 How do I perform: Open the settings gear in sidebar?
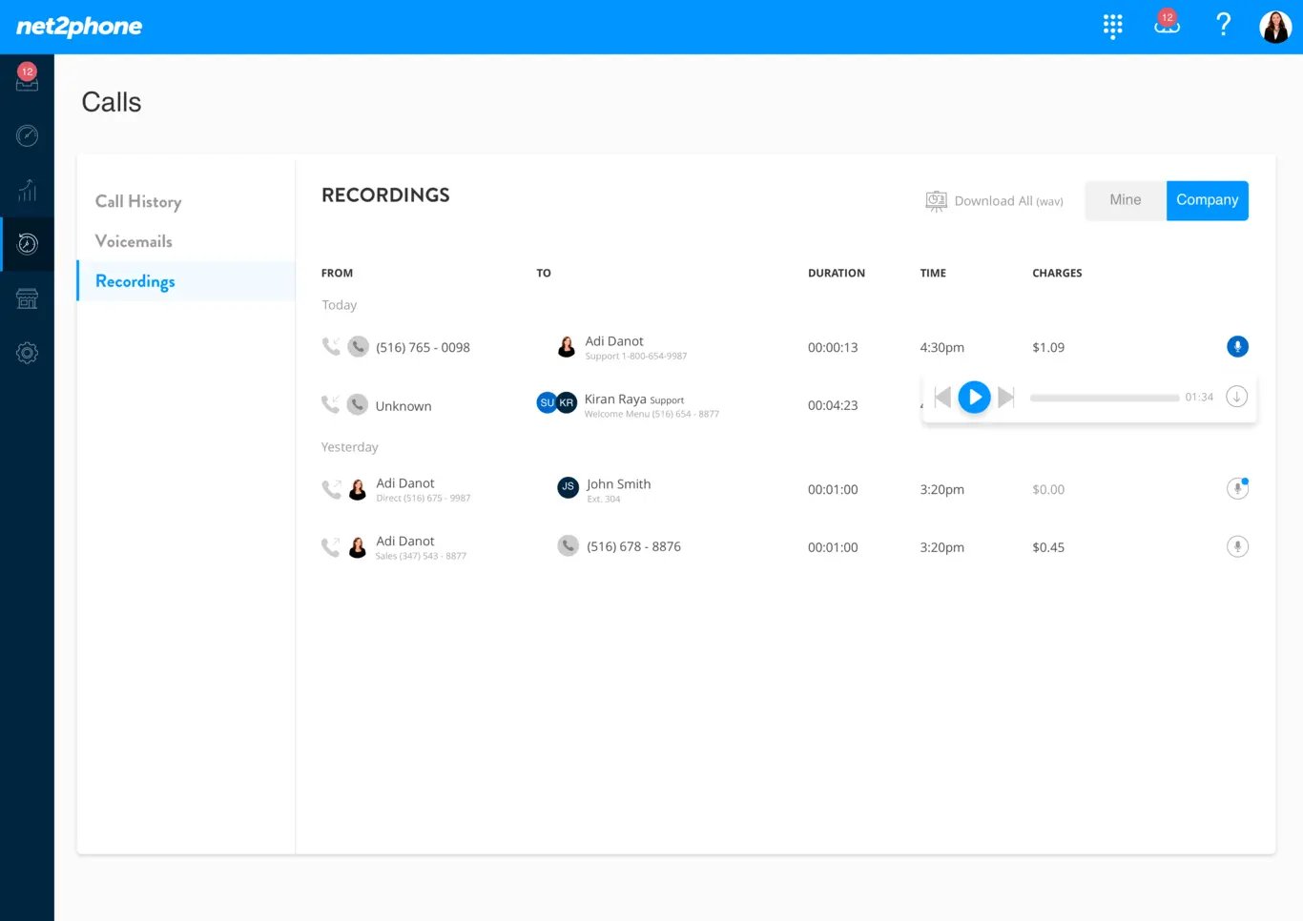tap(27, 353)
